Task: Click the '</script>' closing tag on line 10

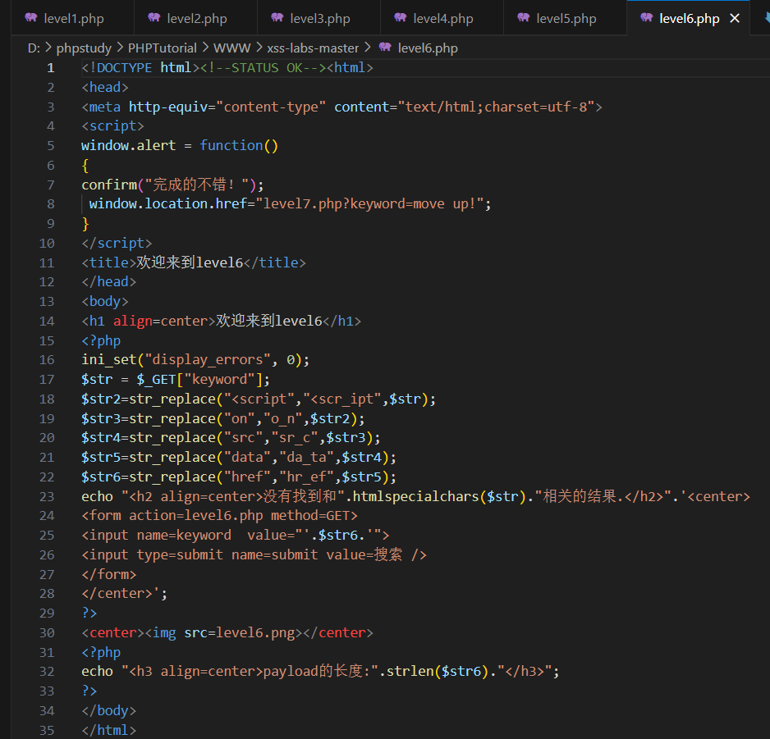Action: [x=117, y=244]
